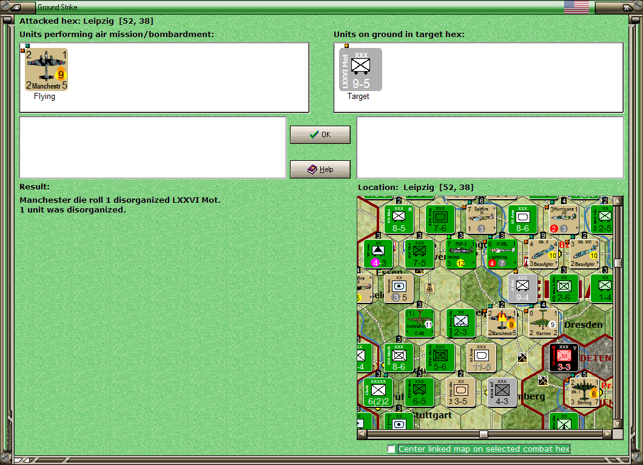Click the VIII Mech 8-6 counter

click(399, 358)
